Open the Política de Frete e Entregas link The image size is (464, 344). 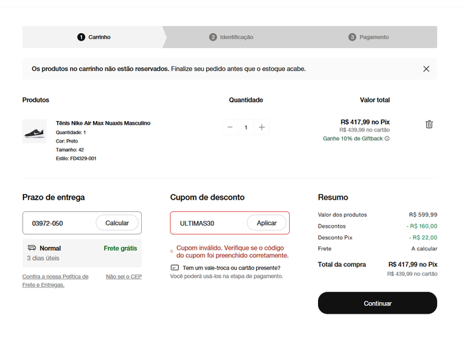click(55, 281)
